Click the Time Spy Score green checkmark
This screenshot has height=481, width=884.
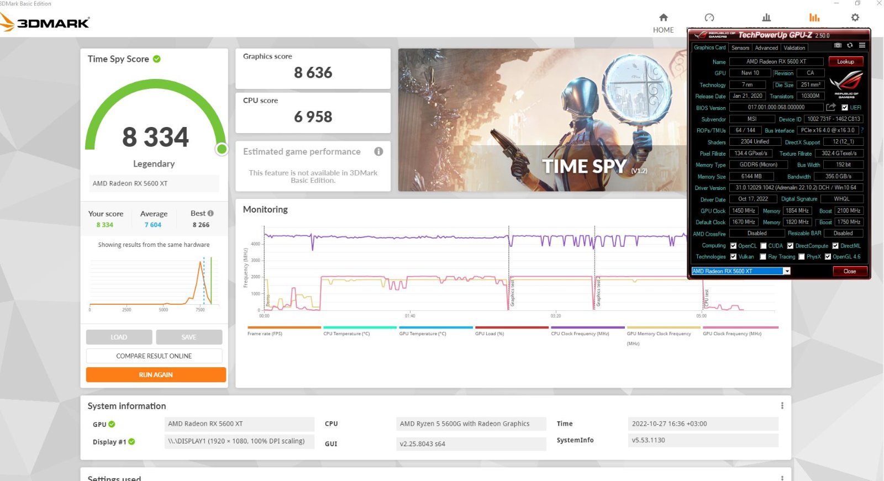pos(157,59)
